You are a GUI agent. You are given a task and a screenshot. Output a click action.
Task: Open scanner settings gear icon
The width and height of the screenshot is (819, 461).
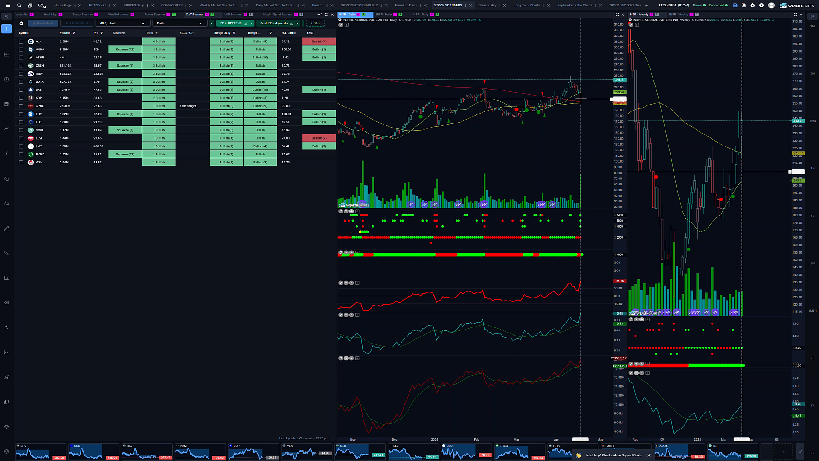coord(21,23)
